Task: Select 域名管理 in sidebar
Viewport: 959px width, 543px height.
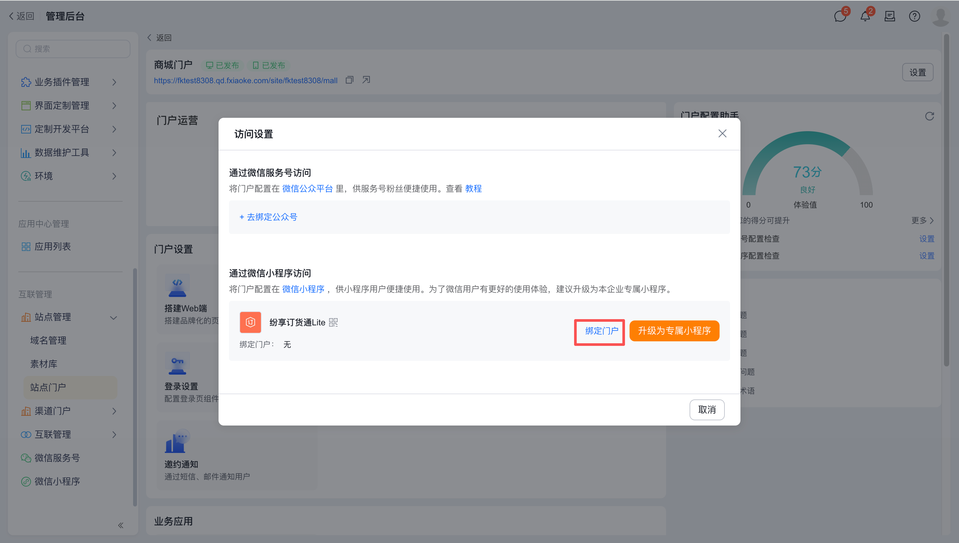Action: (49, 340)
